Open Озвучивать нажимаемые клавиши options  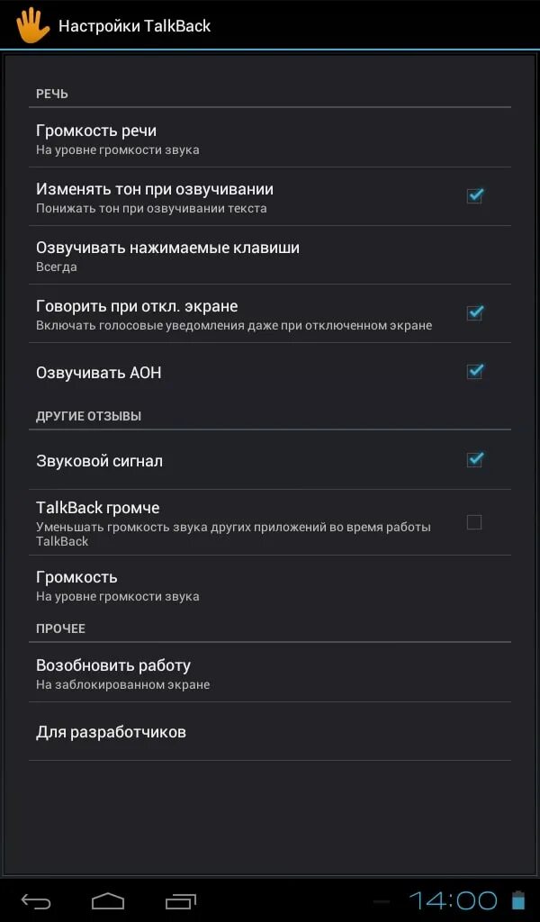270,255
